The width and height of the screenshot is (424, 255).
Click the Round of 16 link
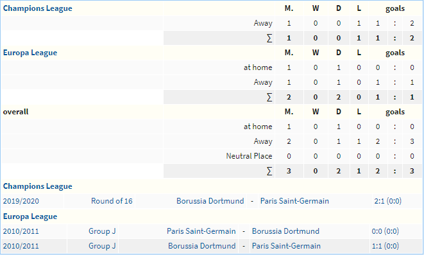pos(112,201)
